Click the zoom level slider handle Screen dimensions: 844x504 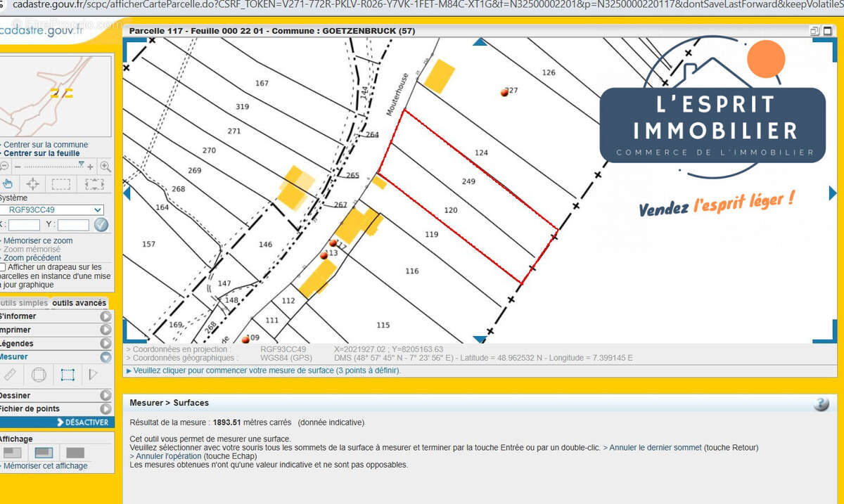82,164
